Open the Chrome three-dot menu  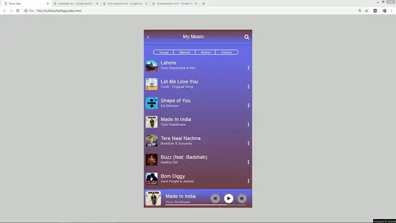(x=392, y=11)
